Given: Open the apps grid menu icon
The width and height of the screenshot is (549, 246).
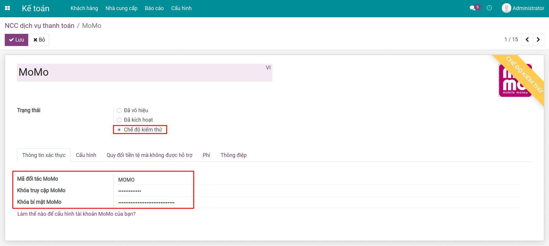Looking at the screenshot, I should pos(7,8).
